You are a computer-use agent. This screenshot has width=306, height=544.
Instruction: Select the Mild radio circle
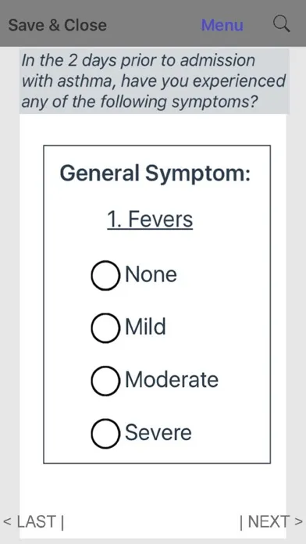[105, 327]
